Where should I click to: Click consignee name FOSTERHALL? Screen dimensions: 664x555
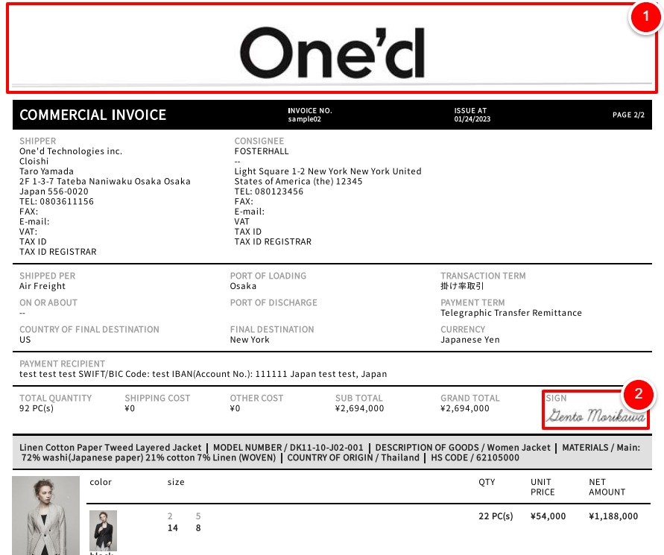[x=262, y=151]
